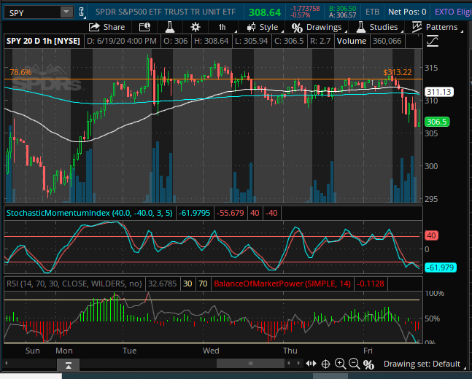Click the zoom out magnifier
This screenshot has width=472, height=379.
point(355,364)
